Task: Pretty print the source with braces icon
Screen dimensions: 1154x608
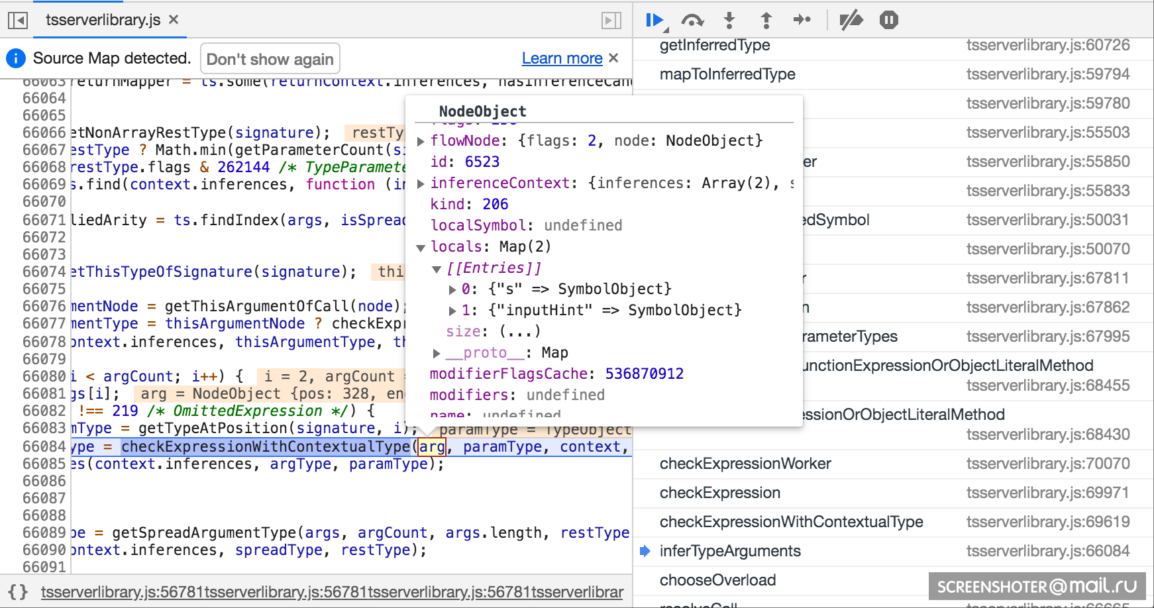Action: click(x=18, y=591)
